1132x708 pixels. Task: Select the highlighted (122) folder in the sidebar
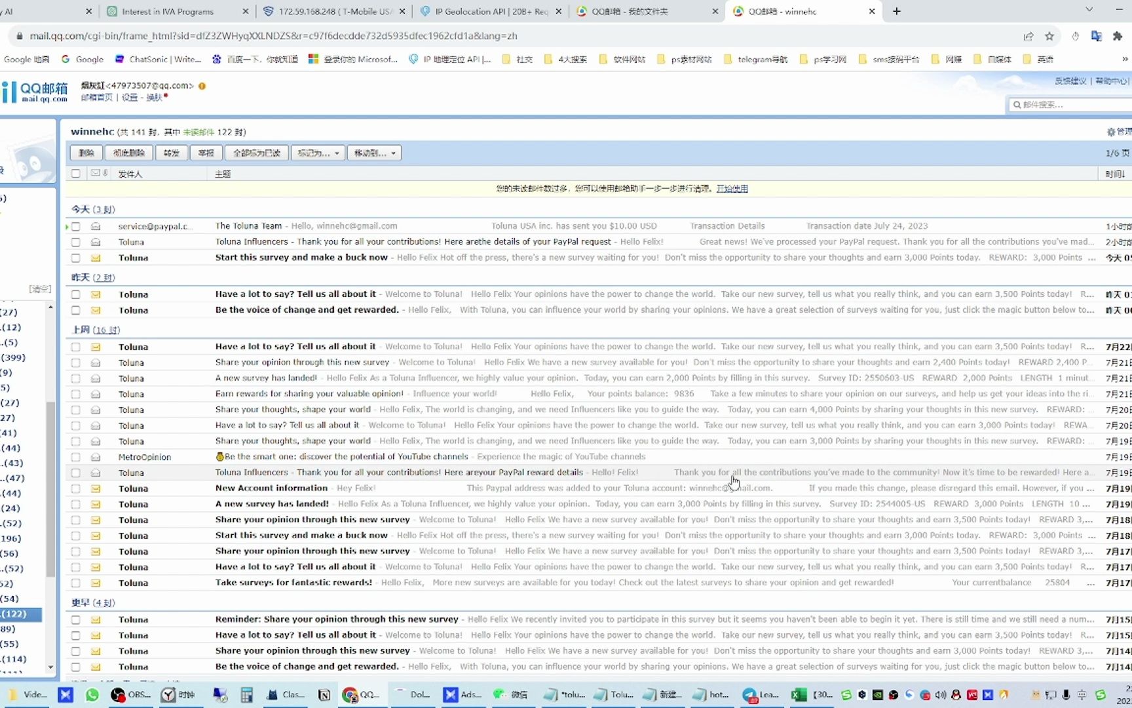(21, 614)
